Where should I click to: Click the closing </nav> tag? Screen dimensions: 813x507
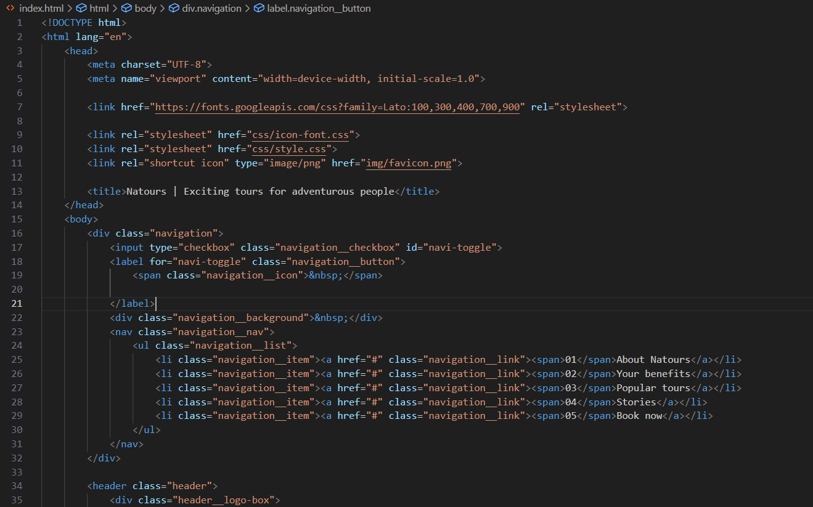pyautogui.click(x=127, y=444)
